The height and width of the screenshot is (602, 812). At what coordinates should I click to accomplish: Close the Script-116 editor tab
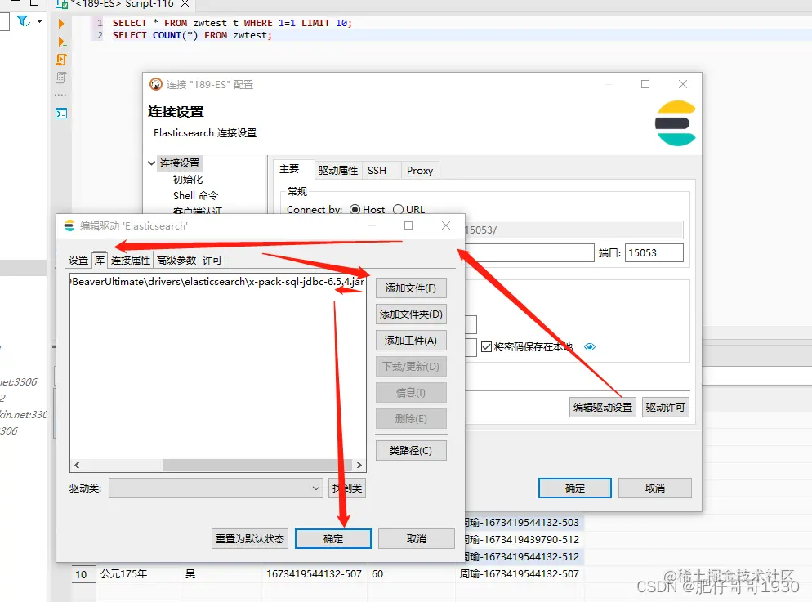point(185,4)
